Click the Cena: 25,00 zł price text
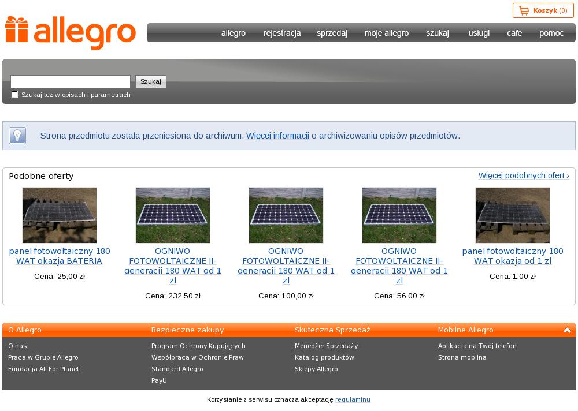578x411 pixels. (x=60, y=276)
